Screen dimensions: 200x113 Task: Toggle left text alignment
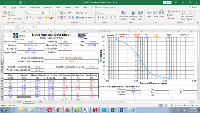(59, 17)
